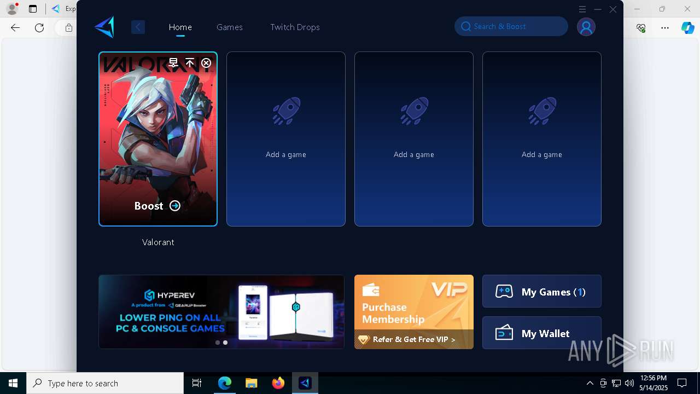This screenshot has height=394, width=700.
Task: Switch to the Games tab
Action: coord(230,27)
